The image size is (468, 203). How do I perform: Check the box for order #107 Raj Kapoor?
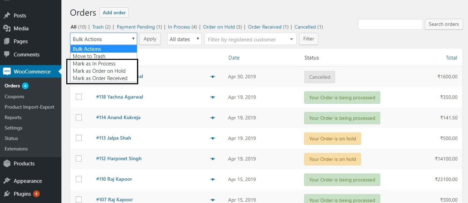pyautogui.click(x=79, y=200)
